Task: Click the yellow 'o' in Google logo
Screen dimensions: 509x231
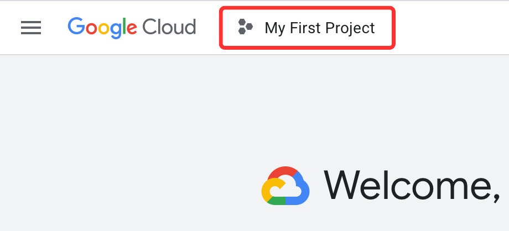Action: click(x=103, y=29)
